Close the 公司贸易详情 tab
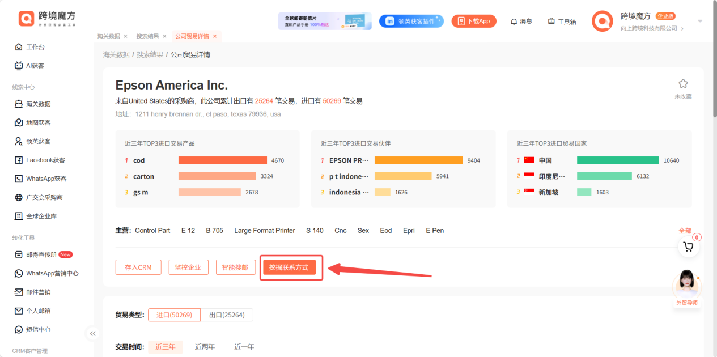 (x=215, y=36)
